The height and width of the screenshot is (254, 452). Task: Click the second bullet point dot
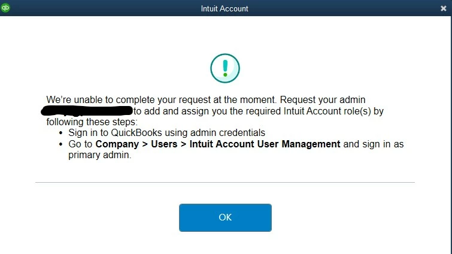tap(60, 144)
